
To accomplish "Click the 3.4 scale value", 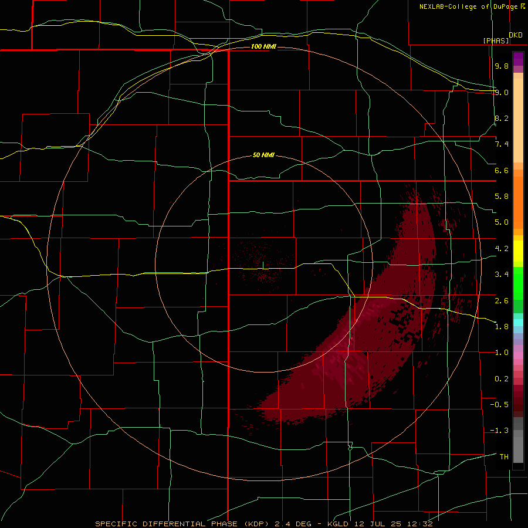I will (502, 275).
